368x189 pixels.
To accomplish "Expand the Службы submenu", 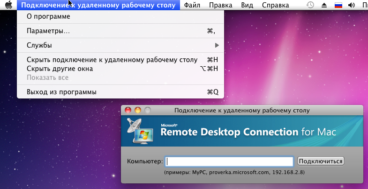I will pos(120,45).
